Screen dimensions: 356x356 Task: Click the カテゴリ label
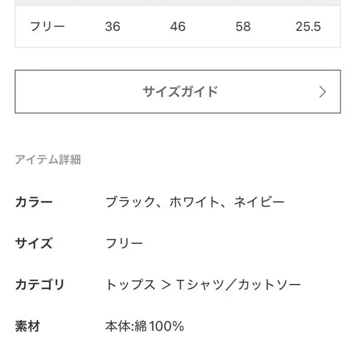click(x=40, y=285)
